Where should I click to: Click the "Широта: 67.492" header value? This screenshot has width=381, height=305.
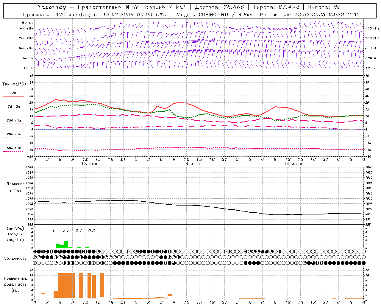pyautogui.click(x=276, y=7)
